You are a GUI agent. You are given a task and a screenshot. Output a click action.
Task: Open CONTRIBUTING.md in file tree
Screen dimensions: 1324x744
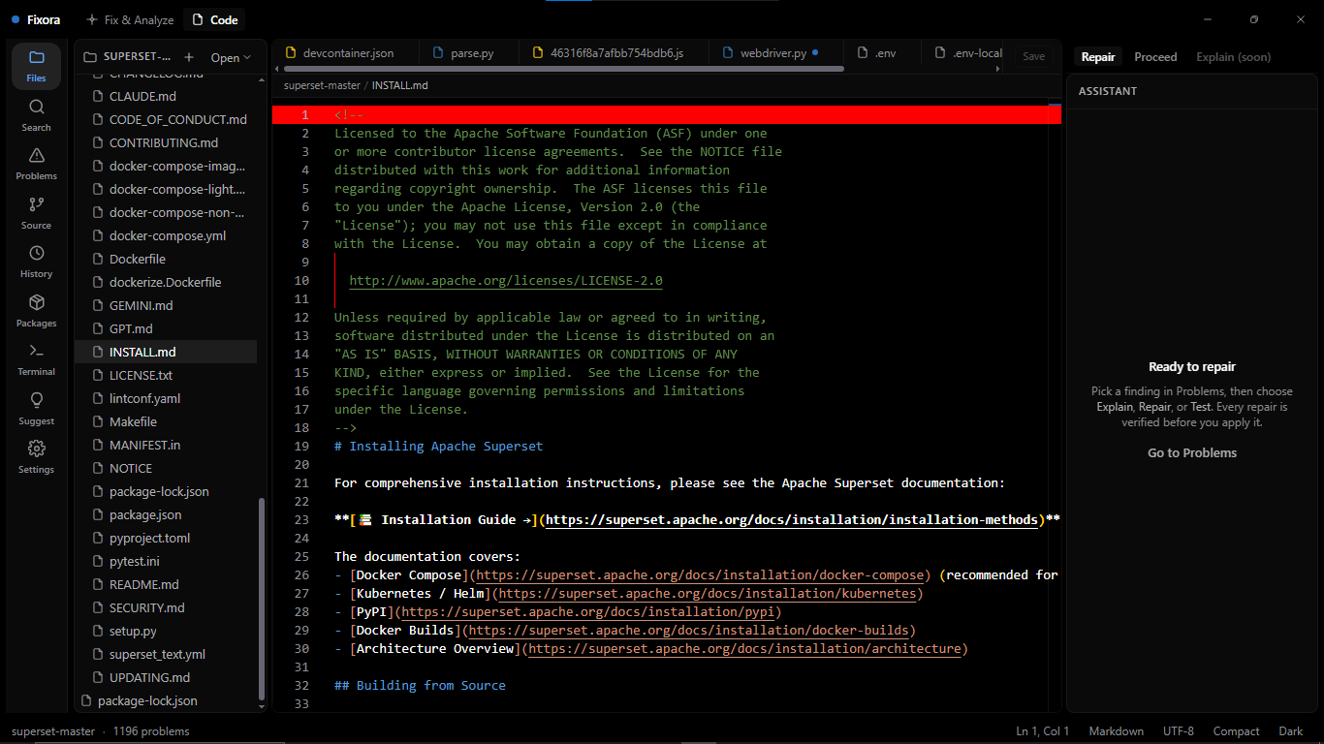pyautogui.click(x=164, y=142)
